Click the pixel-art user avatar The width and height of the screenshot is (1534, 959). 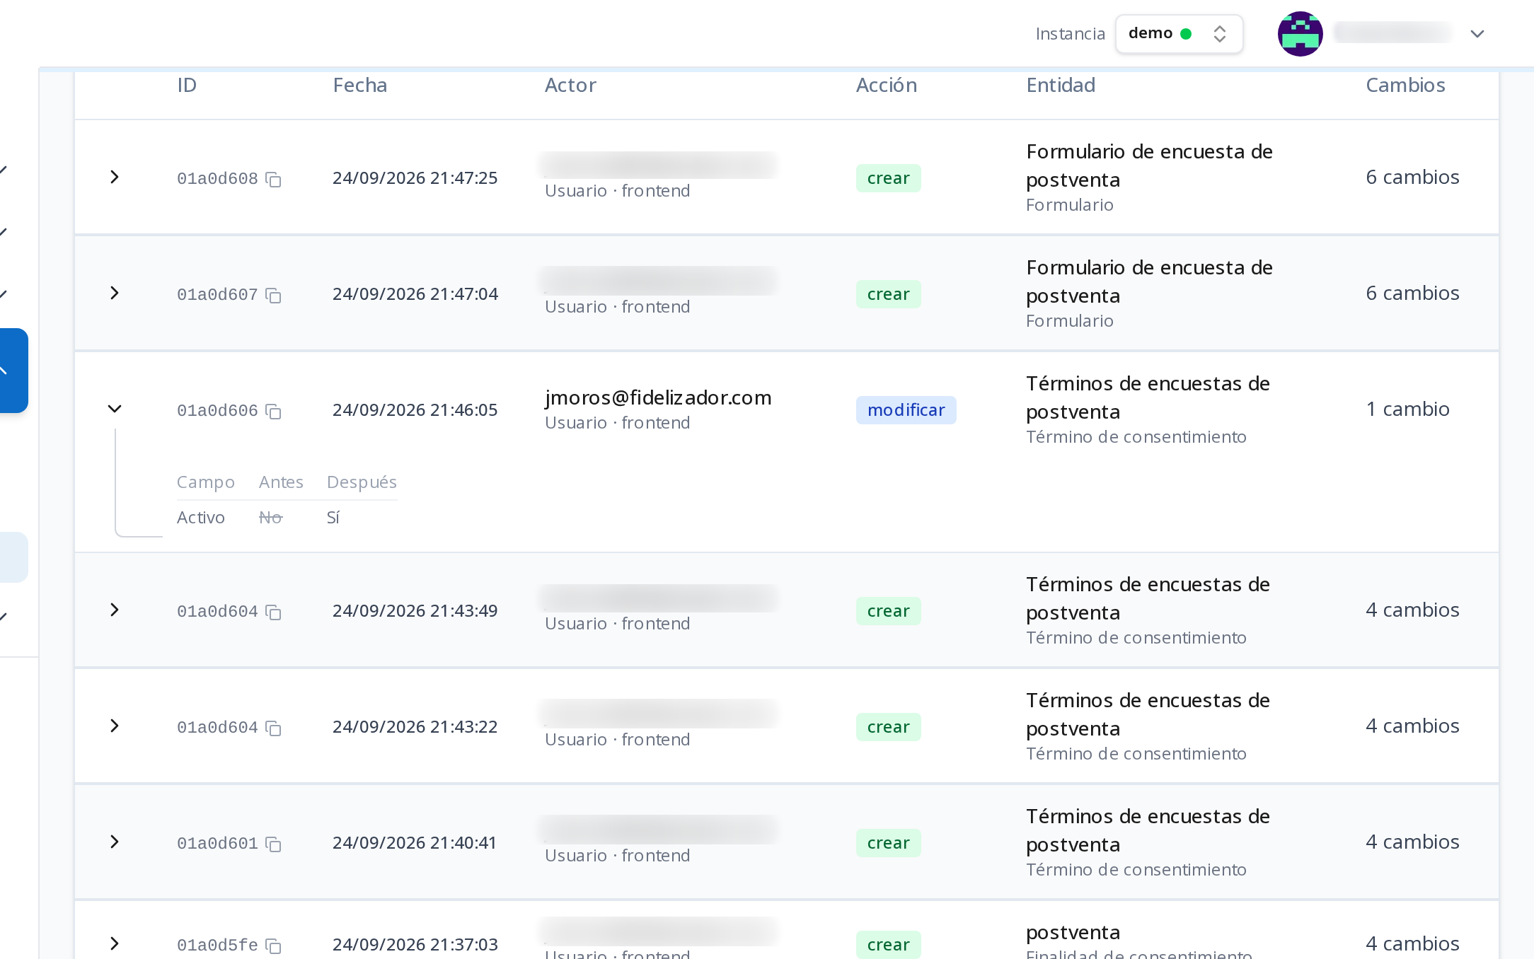click(x=1300, y=34)
